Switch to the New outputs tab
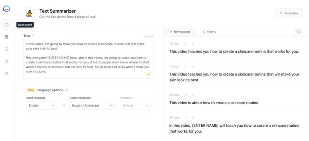The image size is (309, 141). point(180,32)
